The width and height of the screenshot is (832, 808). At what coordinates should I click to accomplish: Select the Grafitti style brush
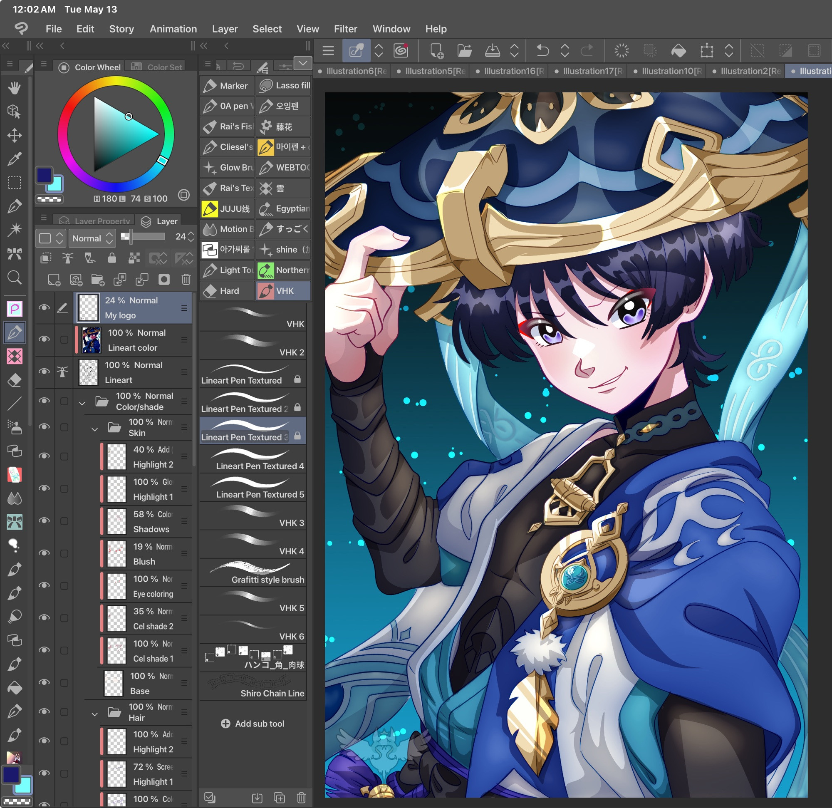point(253,573)
